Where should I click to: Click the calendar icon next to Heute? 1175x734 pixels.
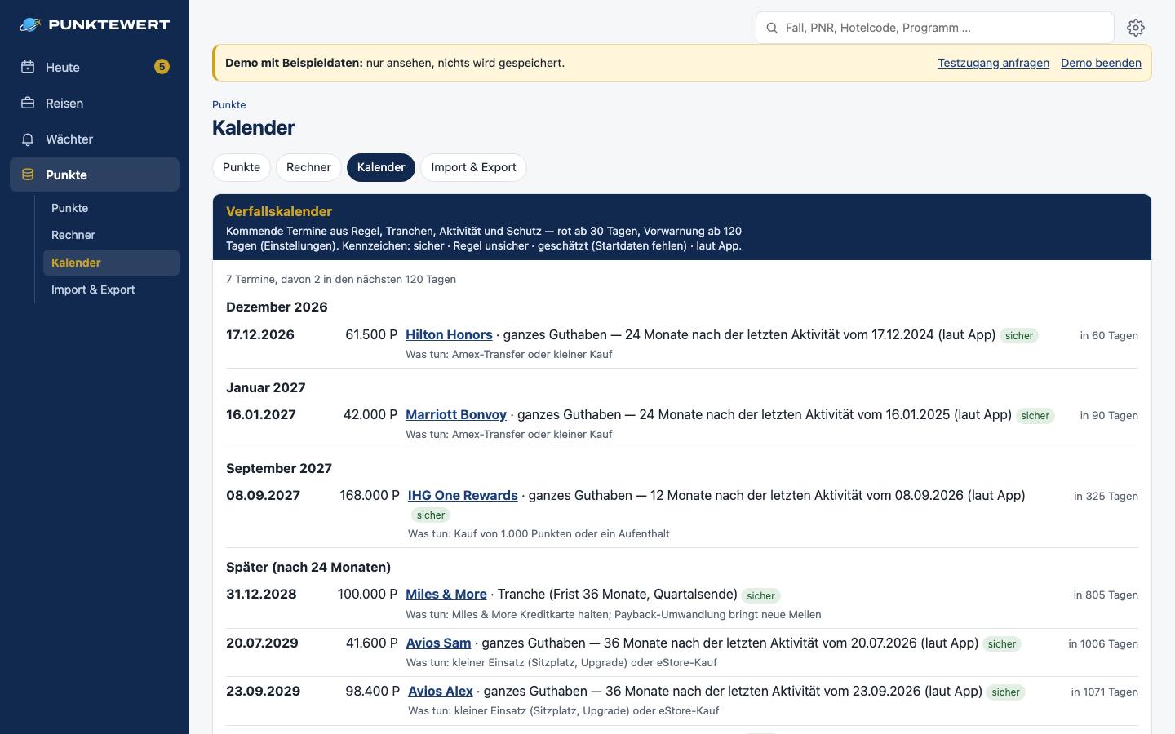point(28,67)
